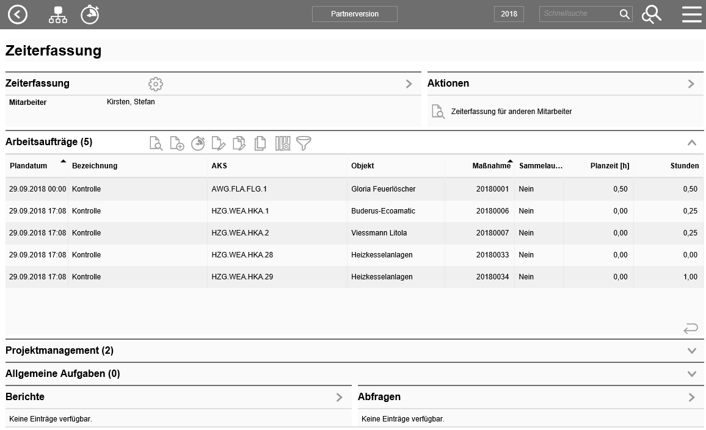Collapse the Arbeitsaufträge section
706x430 pixels.
(691, 143)
